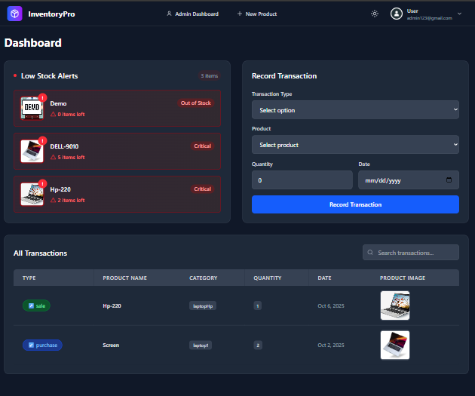475x396 pixels.
Task: Click the person icon beside Admin Dashboard
Action: click(x=170, y=14)
